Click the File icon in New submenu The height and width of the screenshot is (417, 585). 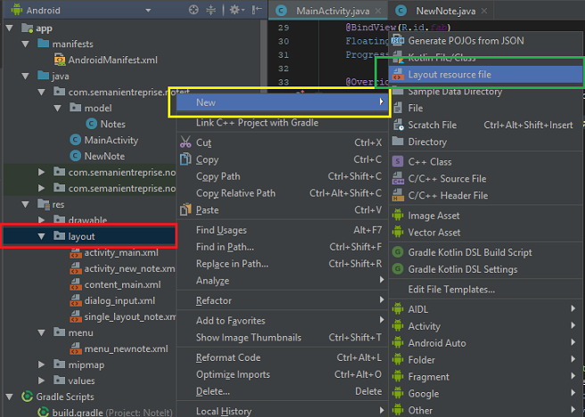click(398, 108)
